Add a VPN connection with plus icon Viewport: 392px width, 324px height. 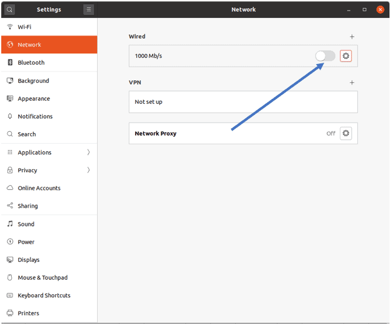[352, 83]
